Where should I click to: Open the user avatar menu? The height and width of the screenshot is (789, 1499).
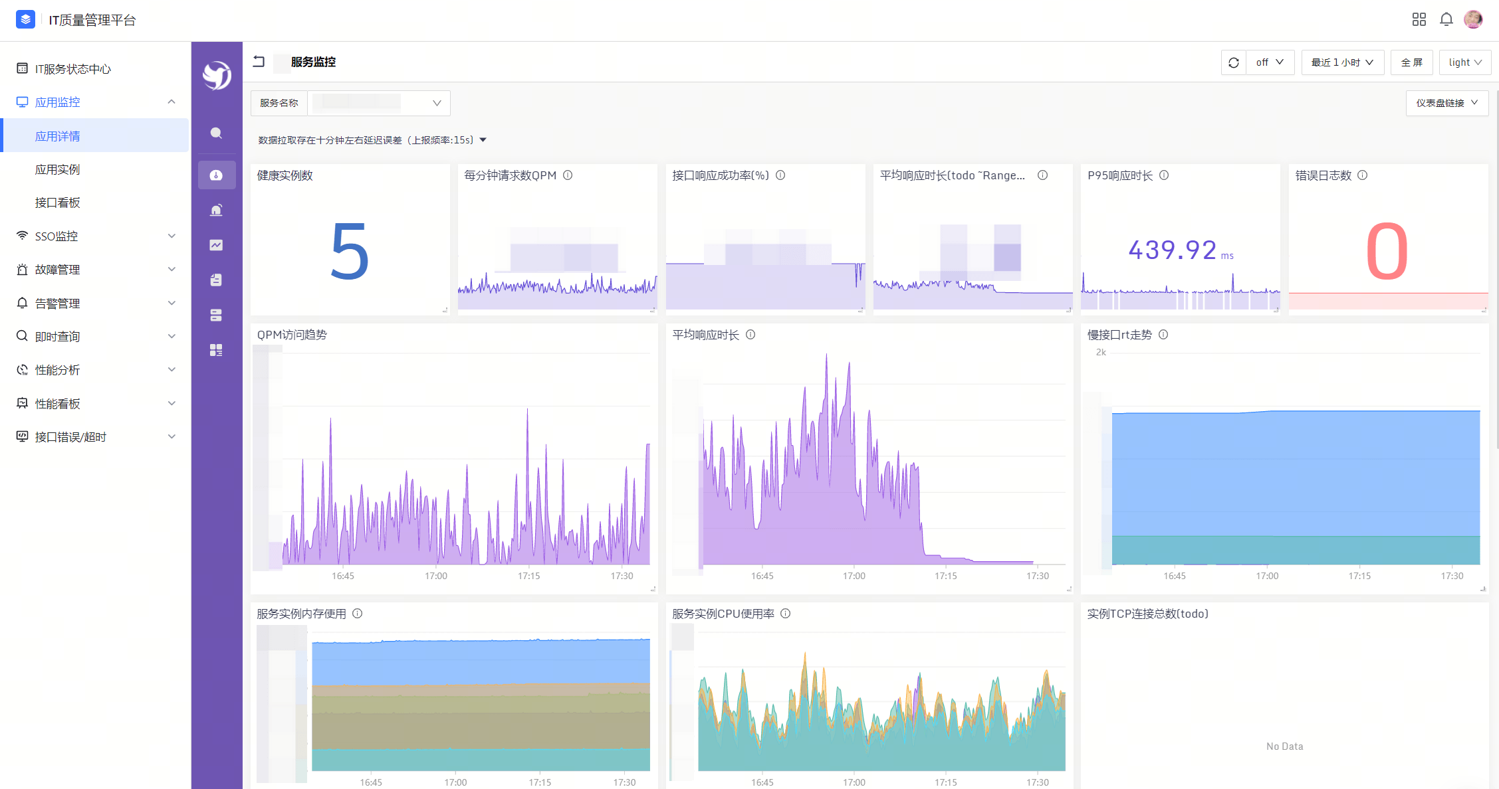point(1473,19)
